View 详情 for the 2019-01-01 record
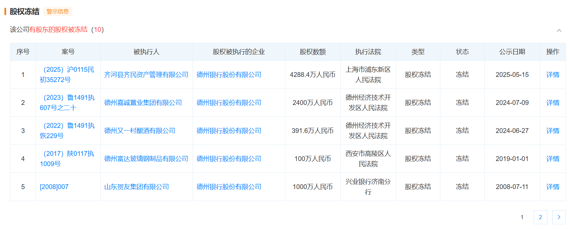 point(553,159)
